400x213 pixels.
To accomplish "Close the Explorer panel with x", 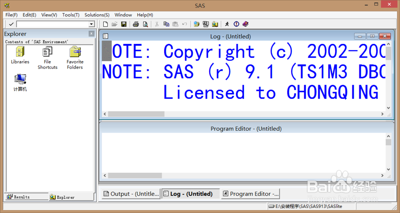I will coord(91,34).
